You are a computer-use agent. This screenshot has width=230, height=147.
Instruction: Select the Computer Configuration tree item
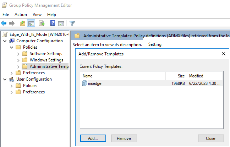39,41
